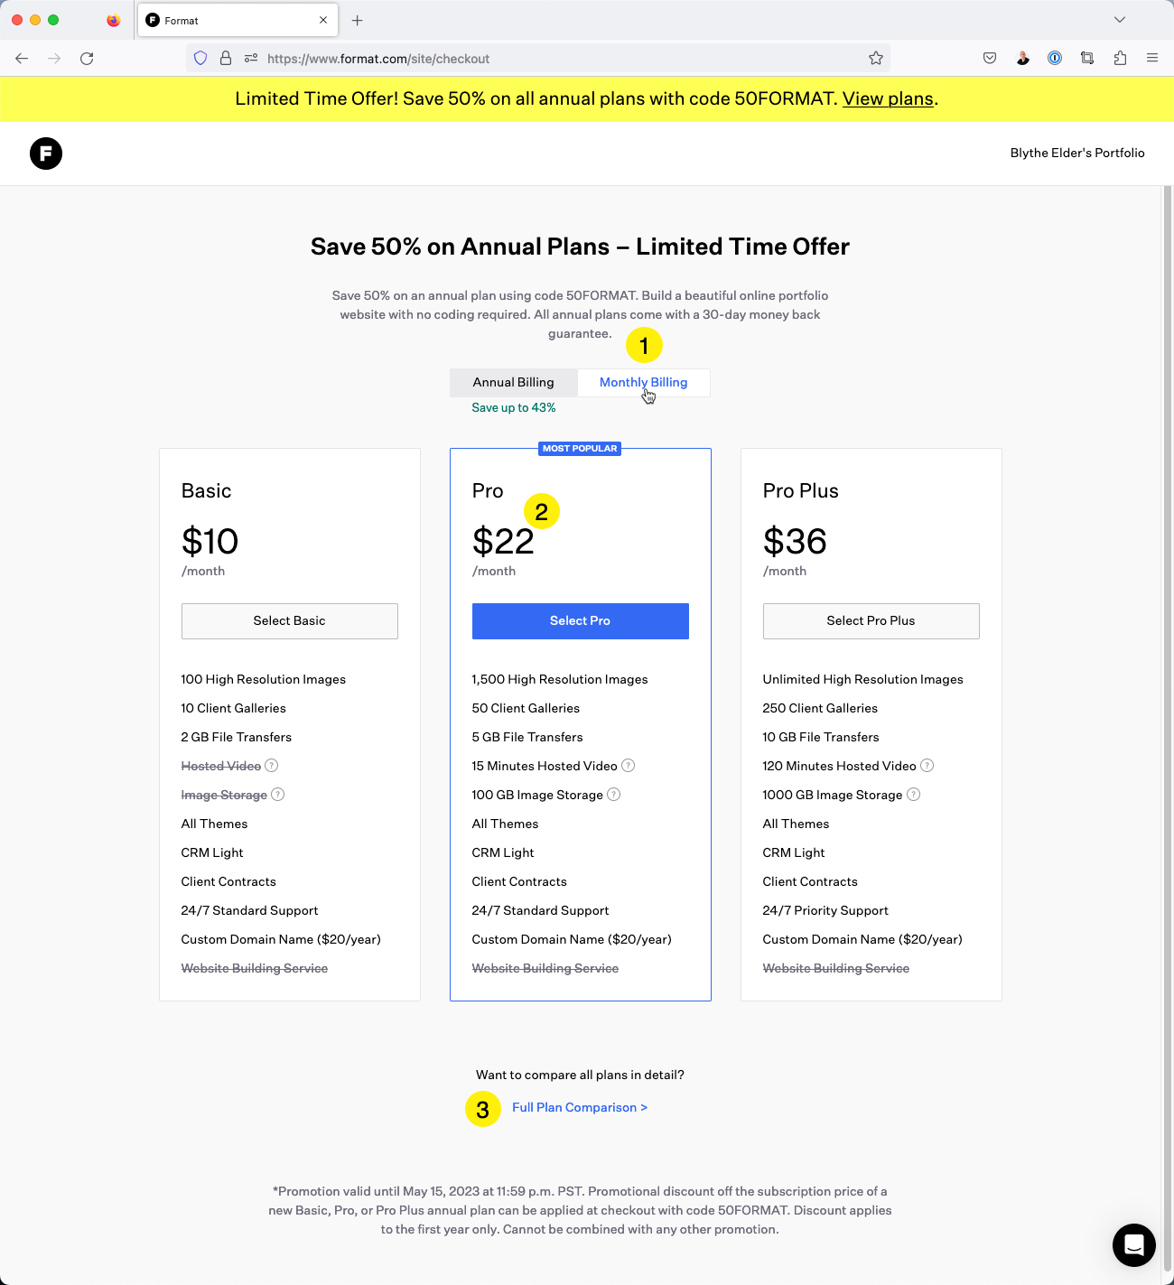This screenshot has height=1285, width=1174.
Task: Choose the Select Basic button
Action: point(290,621)
